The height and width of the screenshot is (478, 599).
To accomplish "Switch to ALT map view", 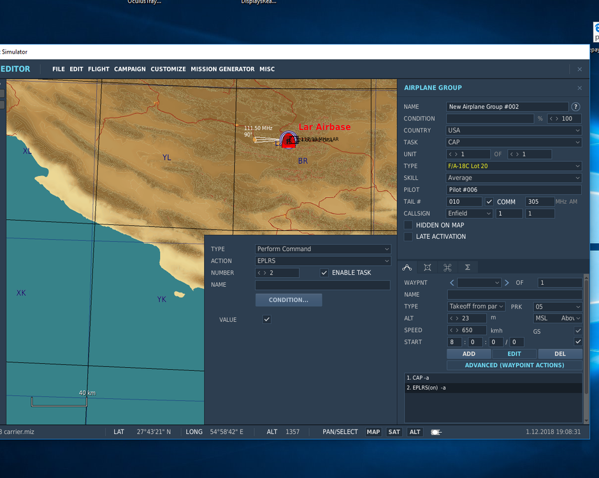I will click(414, 431).
